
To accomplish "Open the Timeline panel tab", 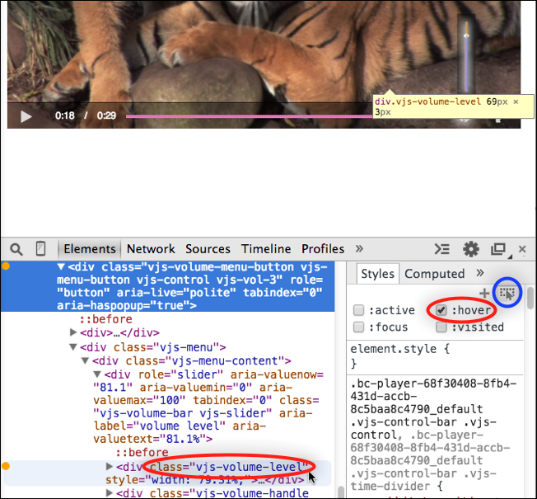I will pyautogui.click(x=266, y=249).
